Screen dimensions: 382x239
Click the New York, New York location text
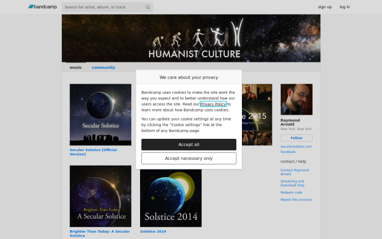pos(296,129)
